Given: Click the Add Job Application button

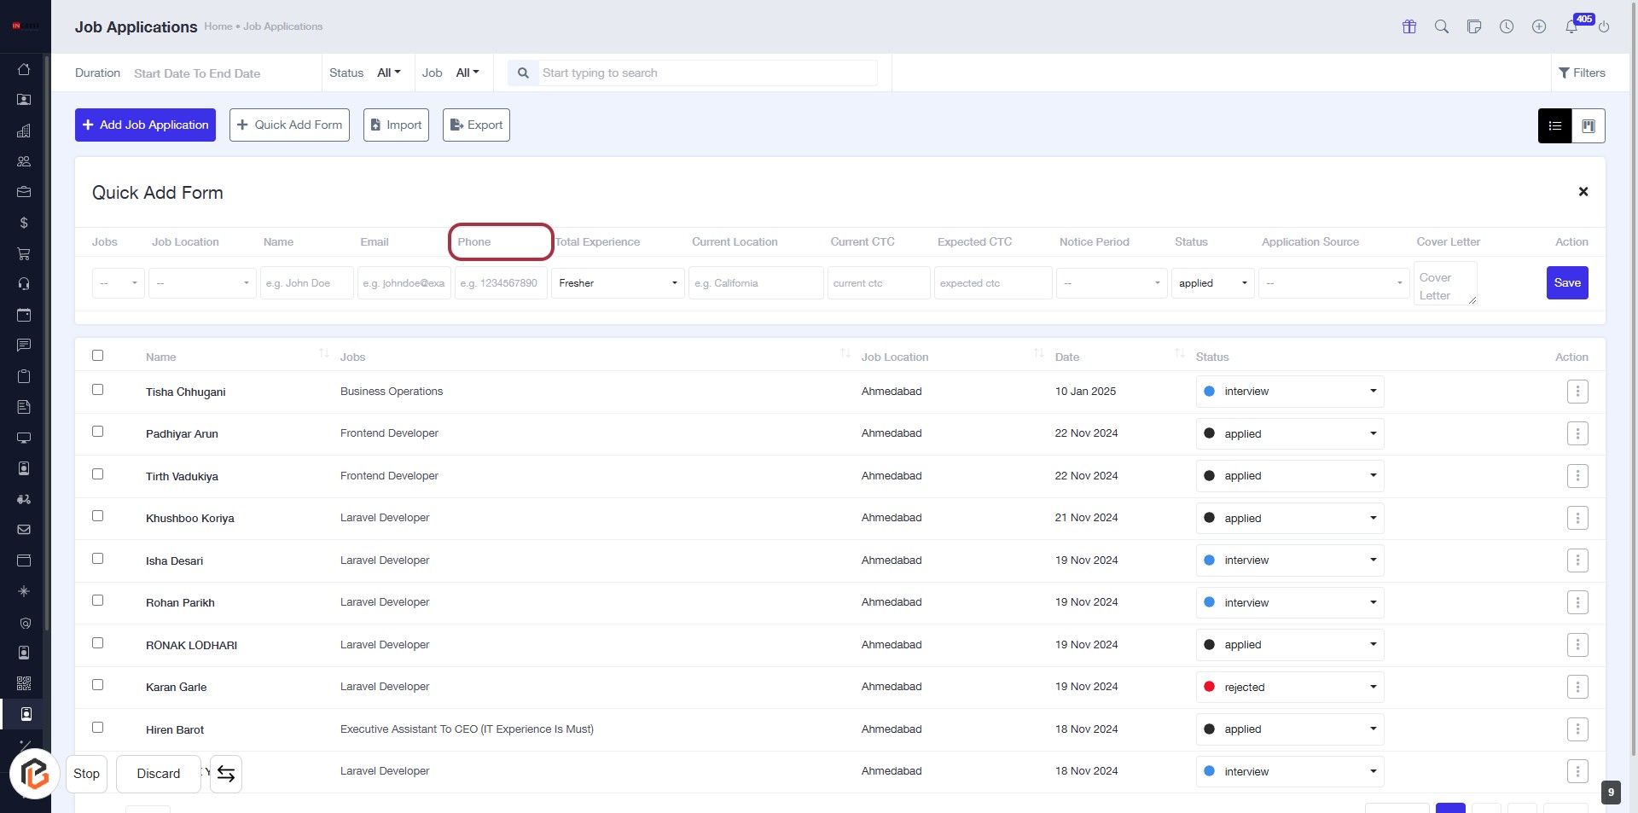Looking at the screenshot, I should [145, 125].
